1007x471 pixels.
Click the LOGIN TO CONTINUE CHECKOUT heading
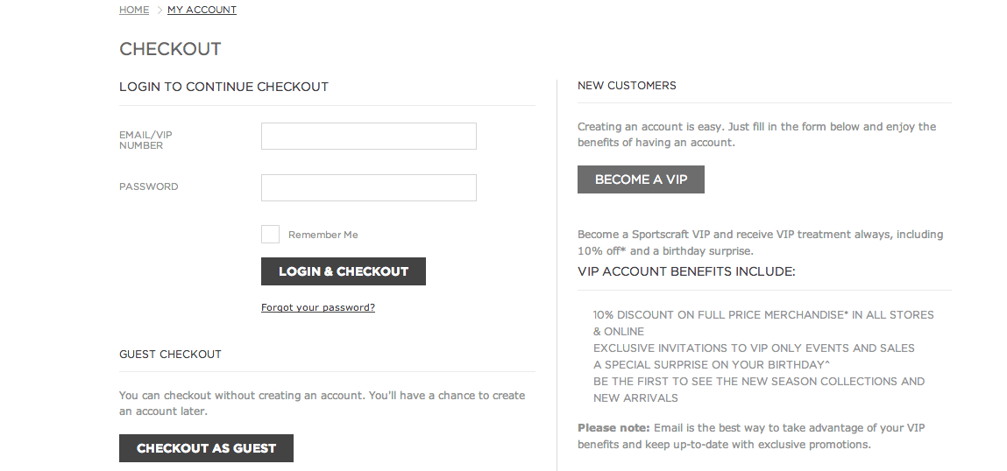point(223,87)
